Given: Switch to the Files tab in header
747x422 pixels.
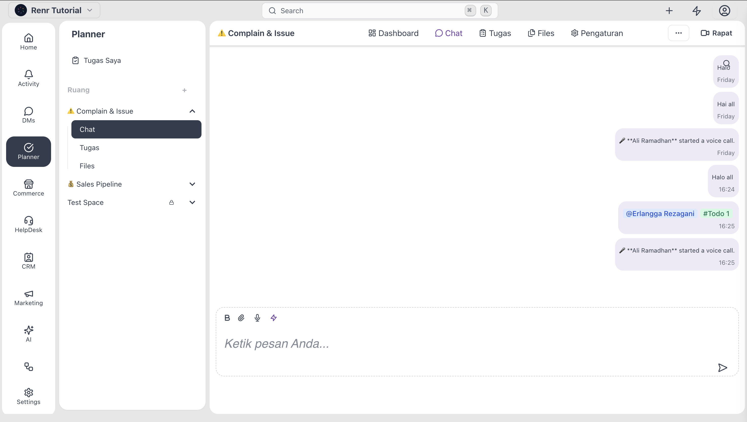Looking at the screenshot, I should (x=541, y=33).
